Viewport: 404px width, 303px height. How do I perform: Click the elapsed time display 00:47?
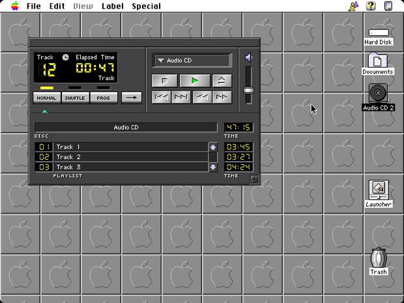pyautogui.click(x=95, y=68)
